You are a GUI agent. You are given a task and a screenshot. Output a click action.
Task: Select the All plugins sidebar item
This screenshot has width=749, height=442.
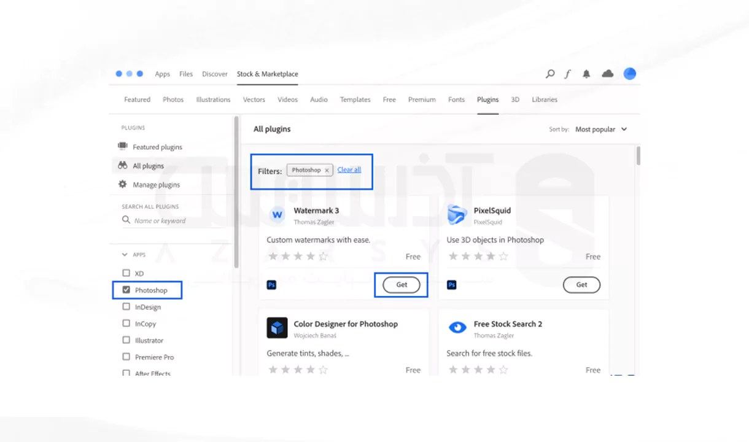148,166
